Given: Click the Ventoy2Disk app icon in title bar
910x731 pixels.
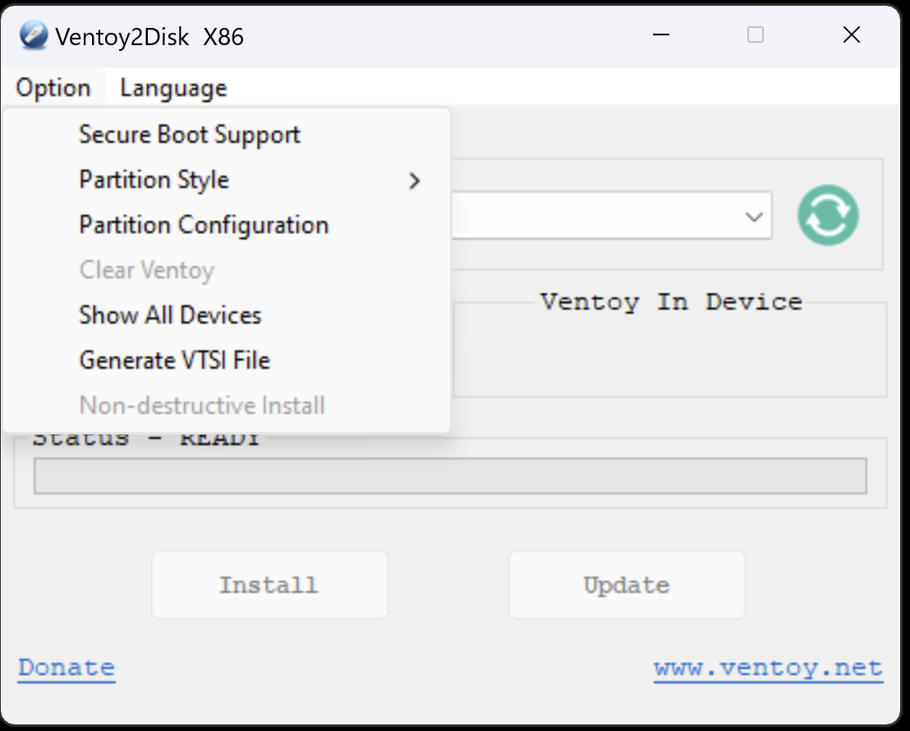Looking at the screenshot, I should [34, 36].
